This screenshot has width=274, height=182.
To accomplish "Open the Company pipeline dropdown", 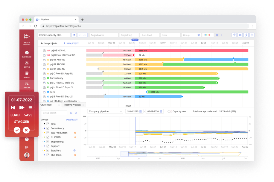I will click(x=105, y=111).
